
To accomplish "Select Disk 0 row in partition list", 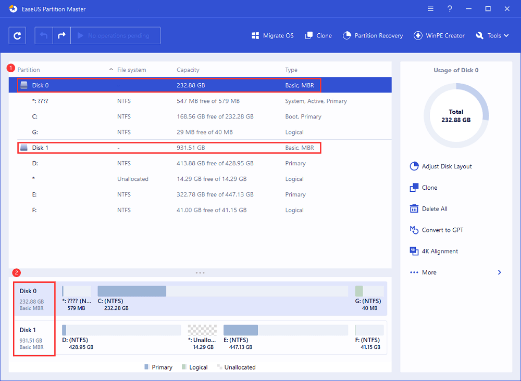I will tap(200, 85).
